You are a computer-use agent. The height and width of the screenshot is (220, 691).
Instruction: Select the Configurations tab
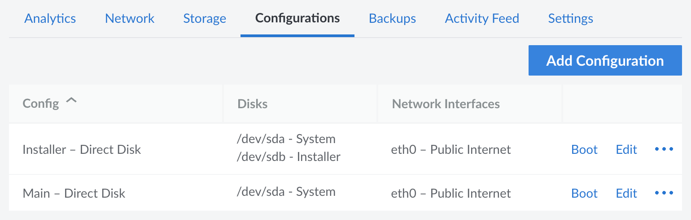297,18
